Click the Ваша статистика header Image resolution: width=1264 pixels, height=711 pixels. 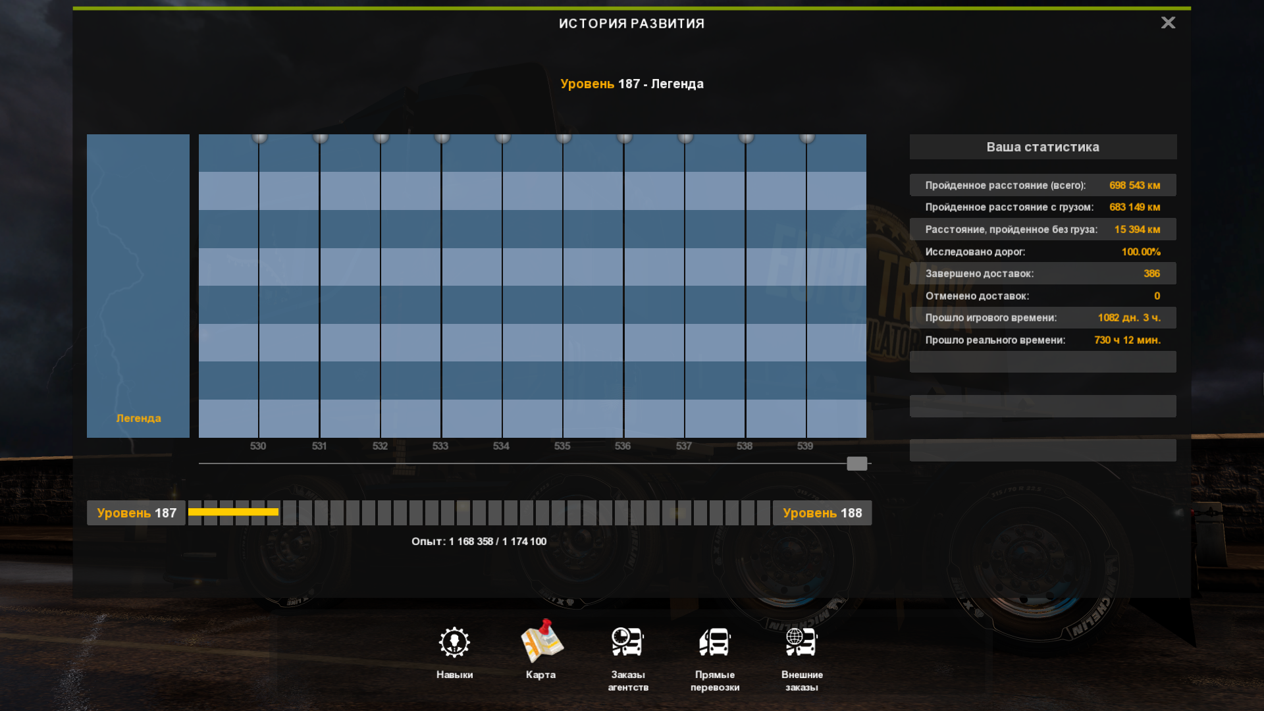1043,147
